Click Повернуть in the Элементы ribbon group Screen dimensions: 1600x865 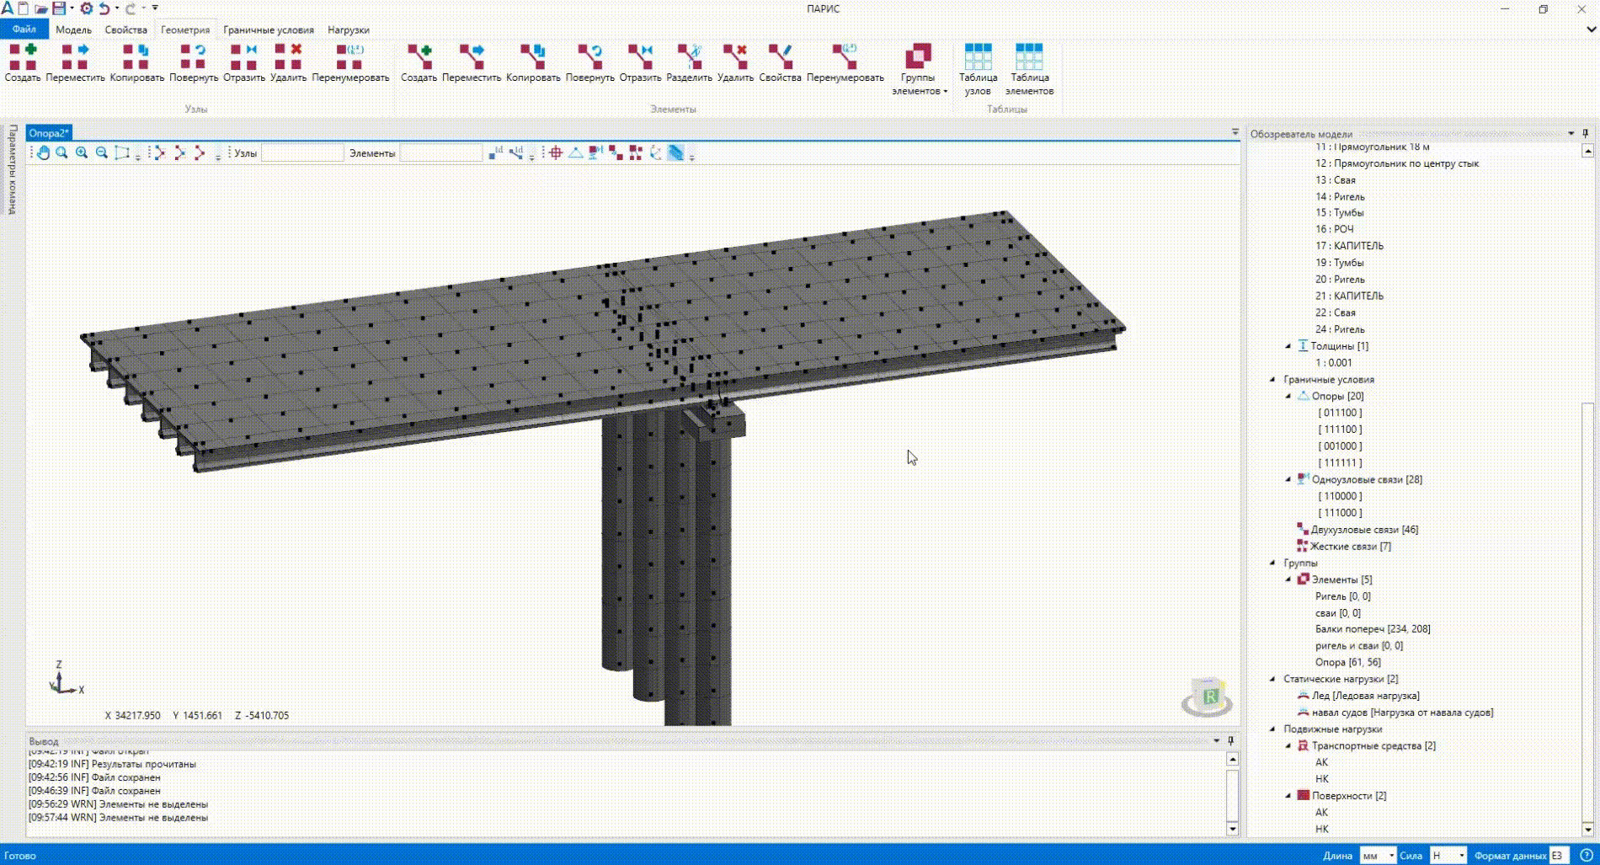(589, 63)
